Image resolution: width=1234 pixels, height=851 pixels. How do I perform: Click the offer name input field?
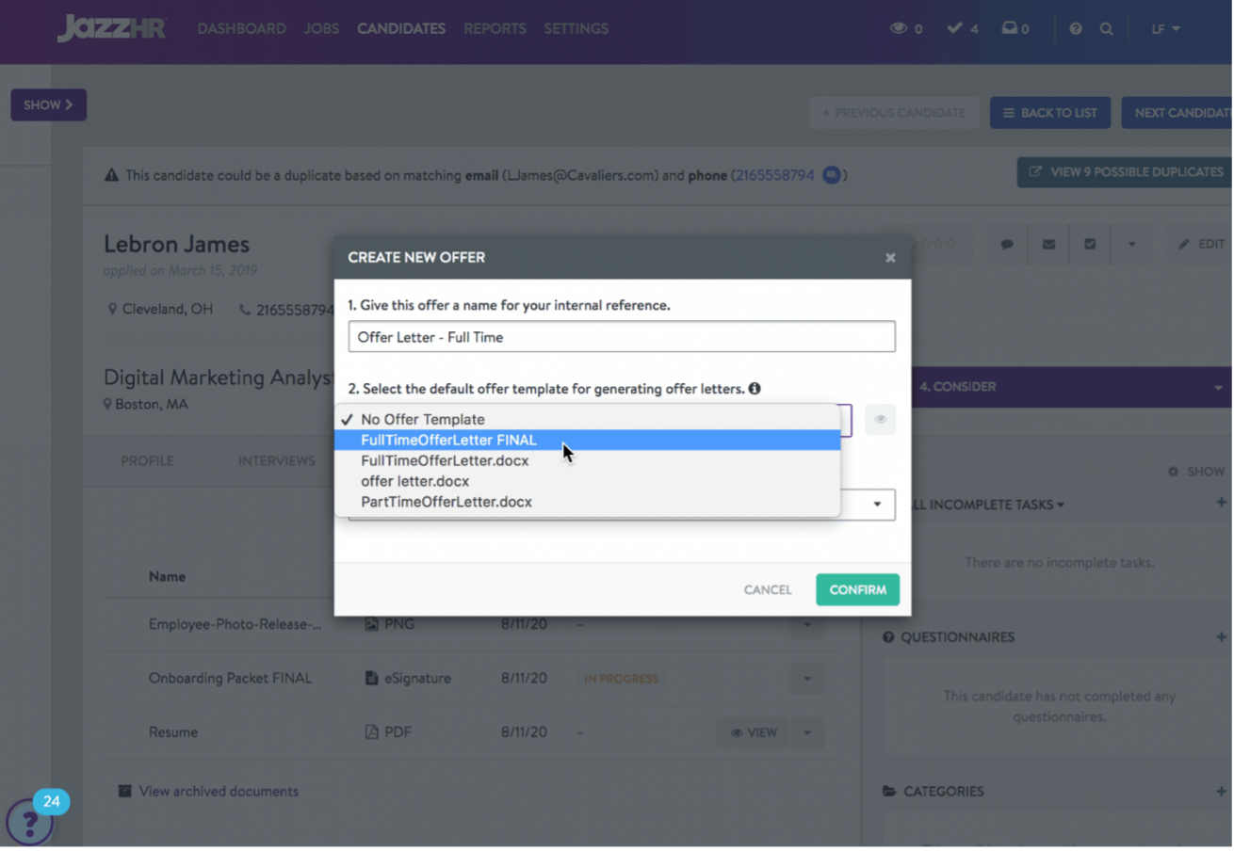point(621,337)
